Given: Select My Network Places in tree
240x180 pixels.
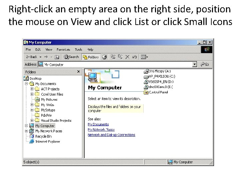Looking at the screenshot, I should pyautogui.click(x=49, y=131).
